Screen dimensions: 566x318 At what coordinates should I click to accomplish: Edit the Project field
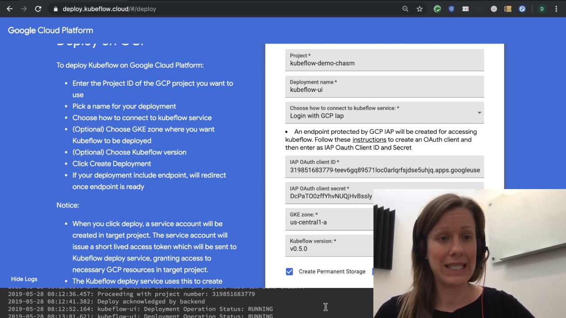click(x=385, y=60)
